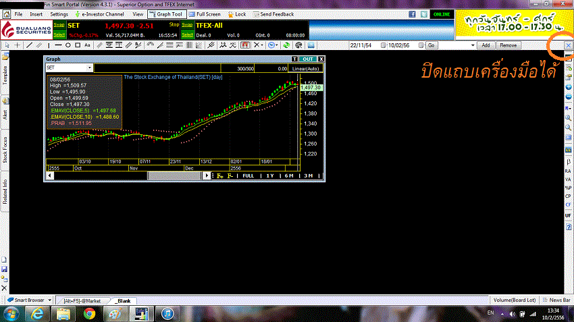This screenshot has height=322, width=574.
Task: Set chart range to 1Y
Action: tap(270, 176)
